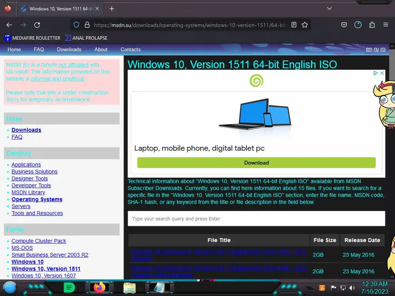Click the Firefox taskbar icon

tap(99, 288)
